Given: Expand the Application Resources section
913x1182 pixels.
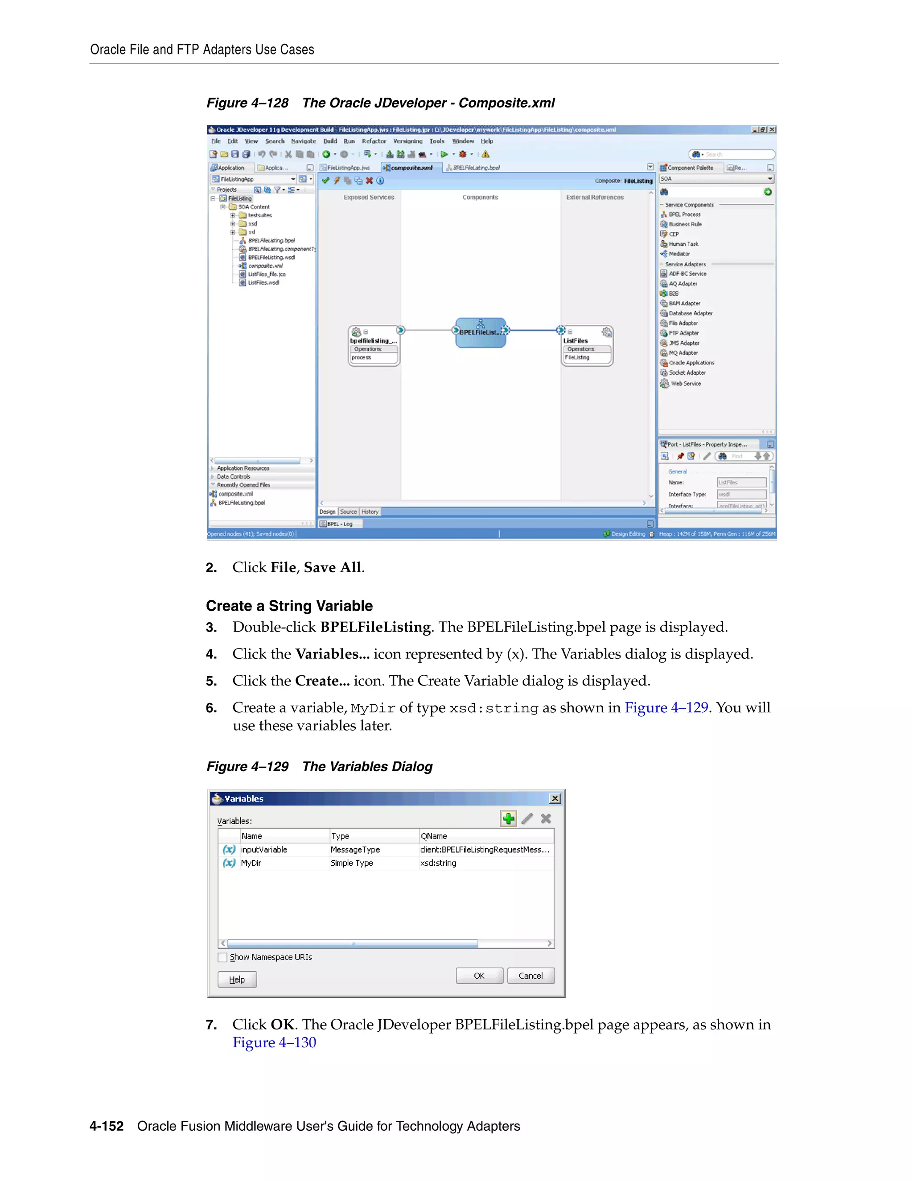Looking at the screenshot, I should 213,469.
